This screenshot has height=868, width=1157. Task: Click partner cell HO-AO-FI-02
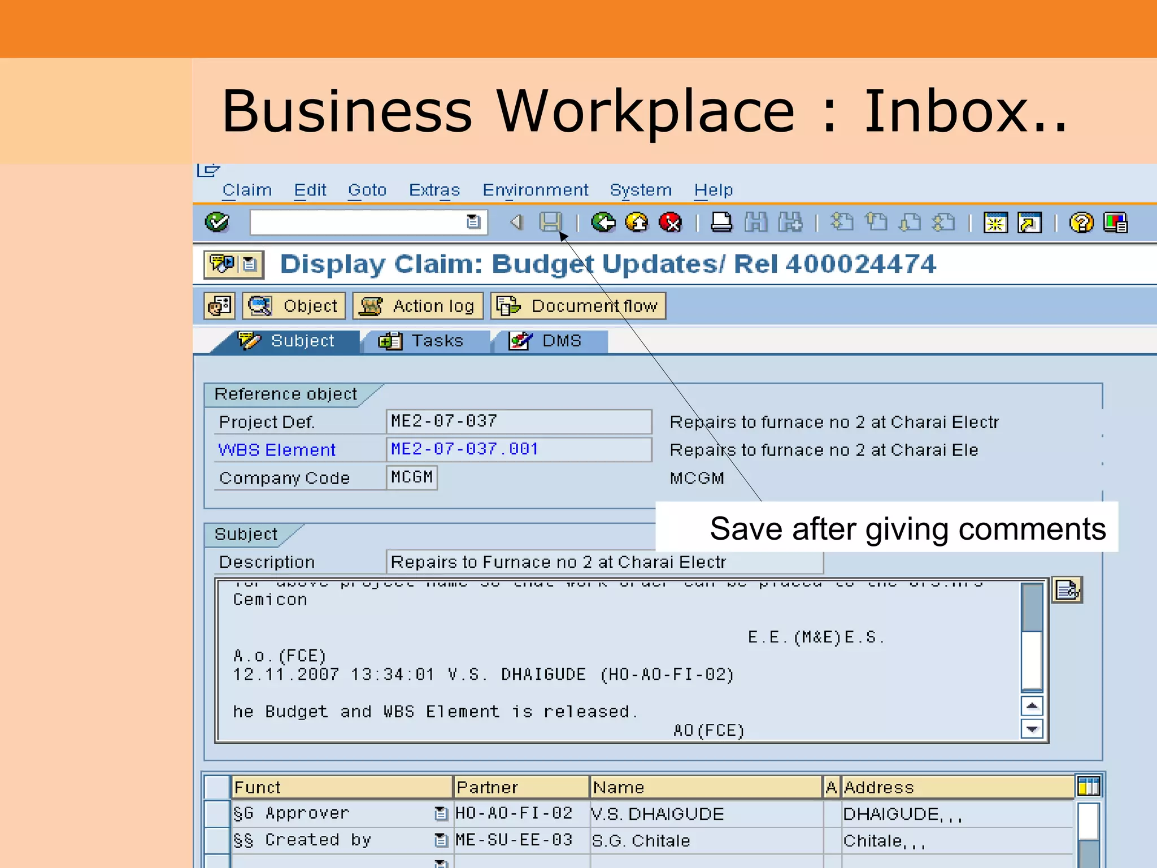pos(521,814)
